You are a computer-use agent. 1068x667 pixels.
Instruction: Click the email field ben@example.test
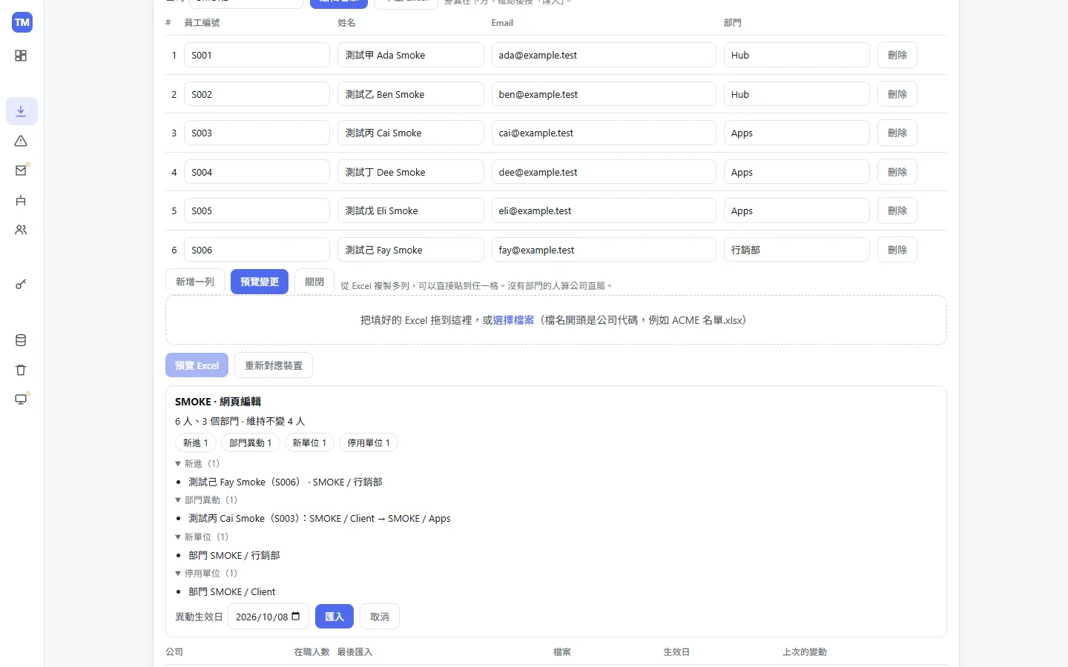tap(604, 94)
